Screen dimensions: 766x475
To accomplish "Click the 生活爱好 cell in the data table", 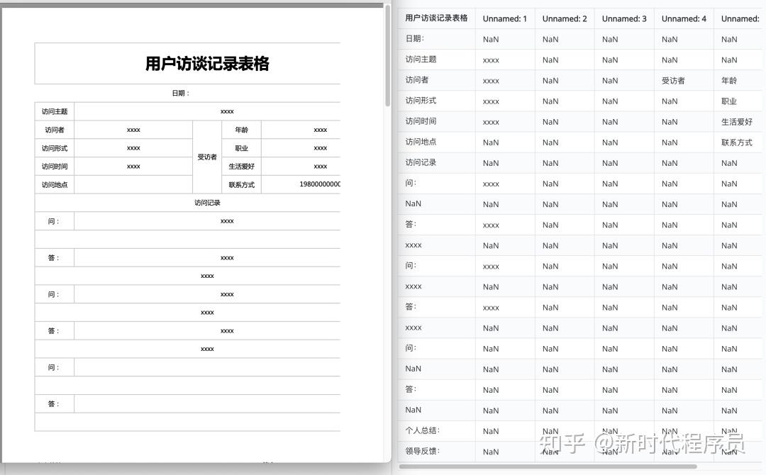I will [x=737, y=121].
